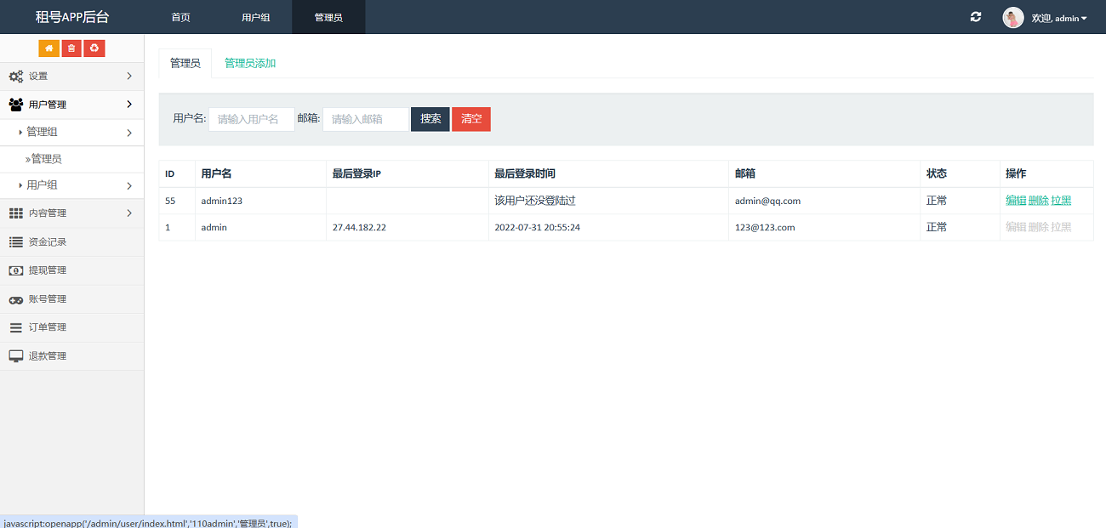Expand the 内容管理 sidebar menu

[x=71, y=213]
